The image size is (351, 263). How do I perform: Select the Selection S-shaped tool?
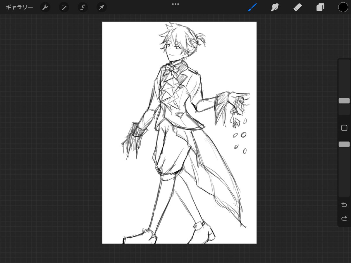click(x=83, y=7)
